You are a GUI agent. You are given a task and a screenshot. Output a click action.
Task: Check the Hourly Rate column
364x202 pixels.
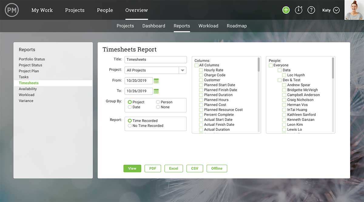click(201, 70)
